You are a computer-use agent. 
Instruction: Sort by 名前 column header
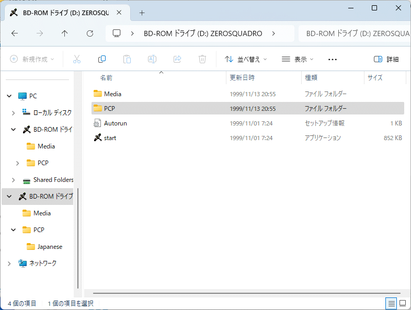tap(106, 77)
